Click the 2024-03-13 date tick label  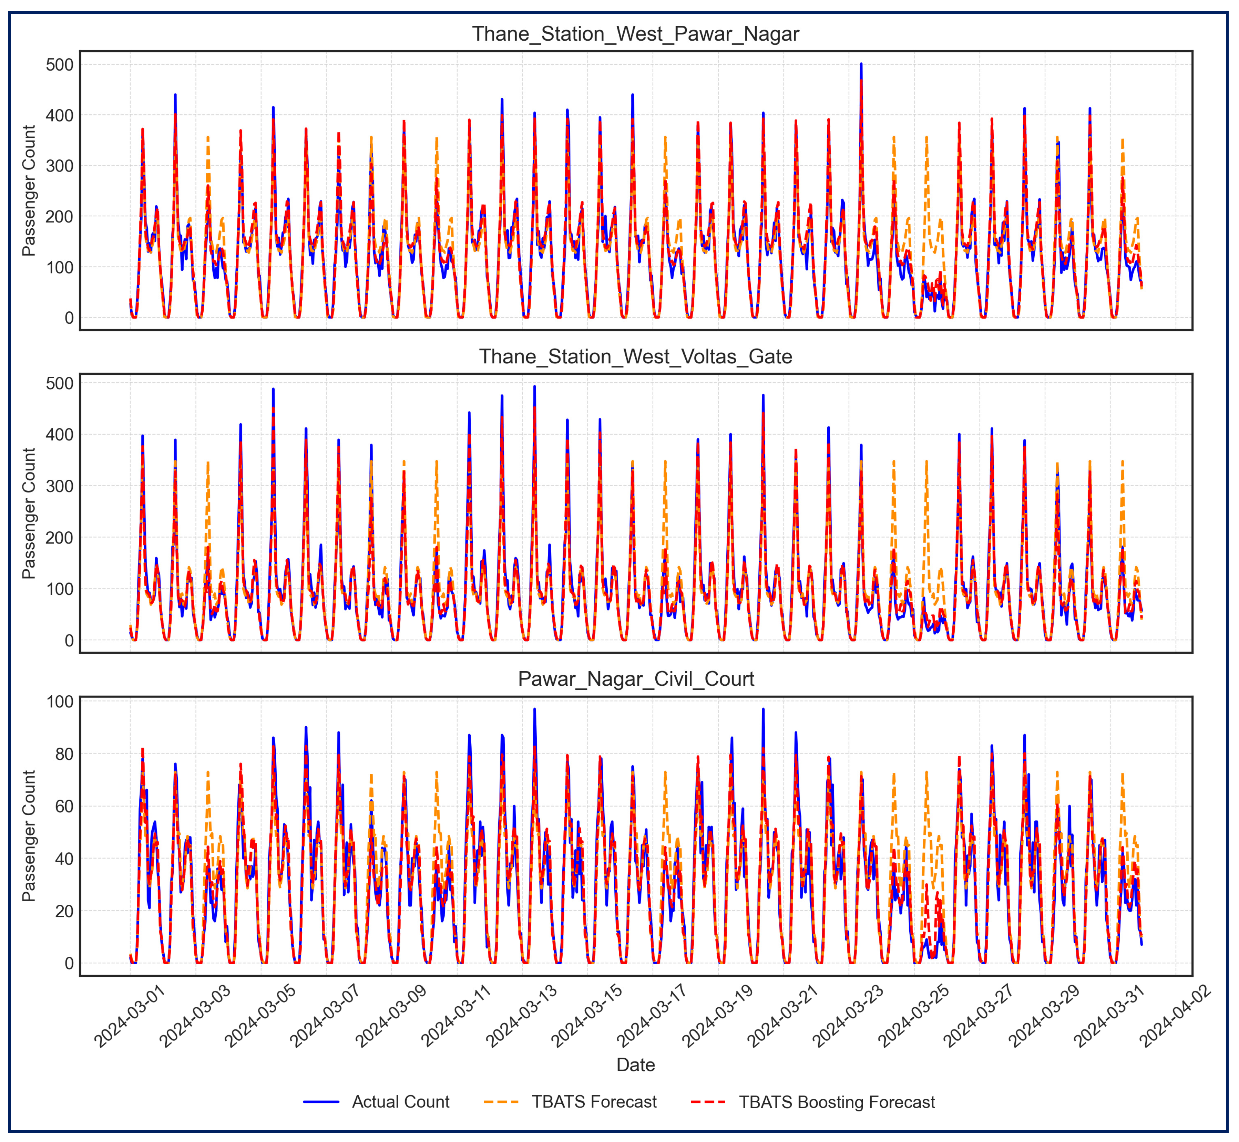(522, 1015)
